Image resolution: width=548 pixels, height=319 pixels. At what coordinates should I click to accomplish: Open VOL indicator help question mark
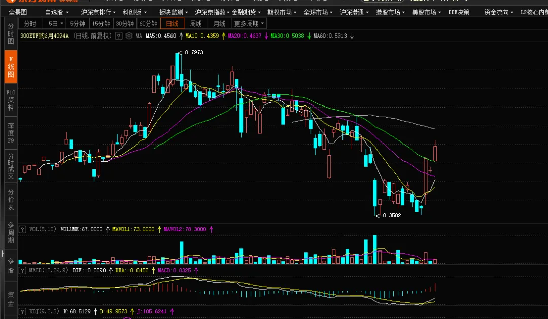(22, 229)
